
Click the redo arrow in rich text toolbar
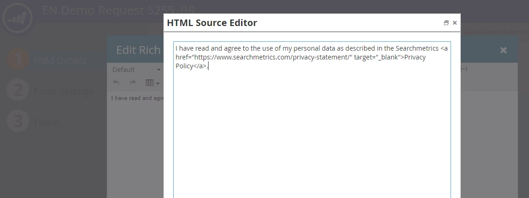coord(132,82)
